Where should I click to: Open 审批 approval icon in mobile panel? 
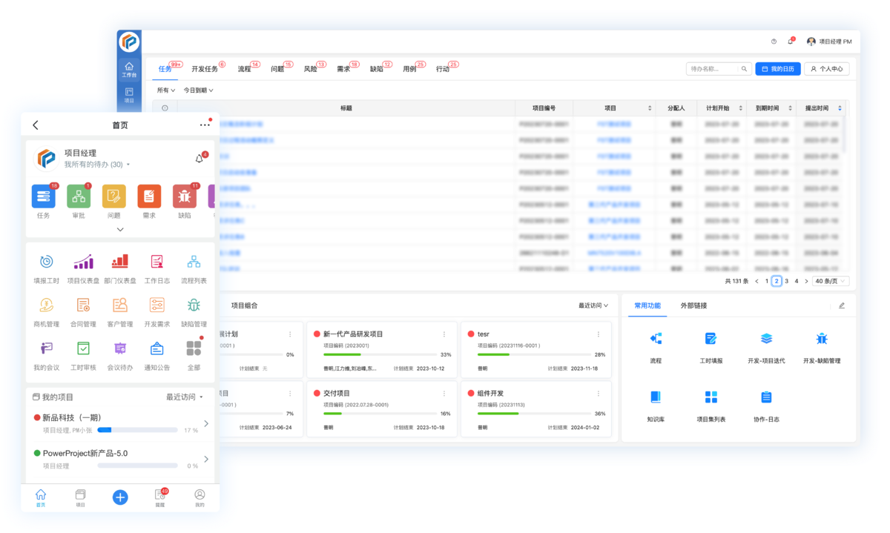[79, 196]
